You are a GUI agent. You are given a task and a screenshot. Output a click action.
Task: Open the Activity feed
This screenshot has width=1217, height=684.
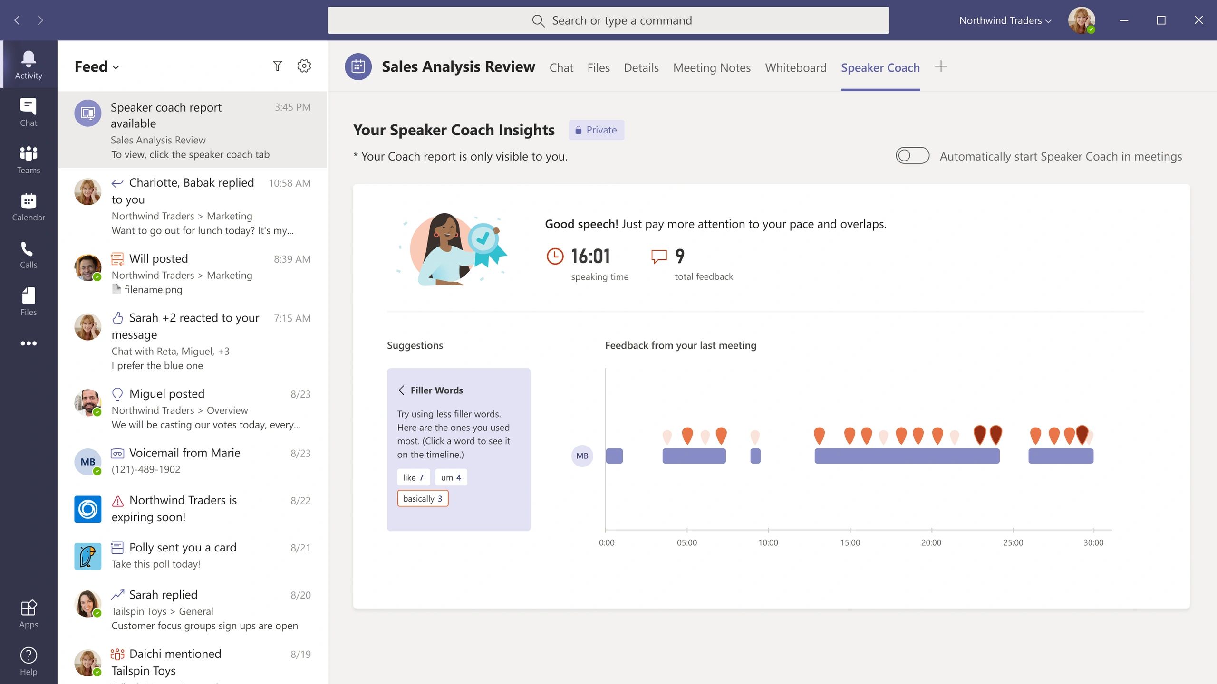click(28, 64)
